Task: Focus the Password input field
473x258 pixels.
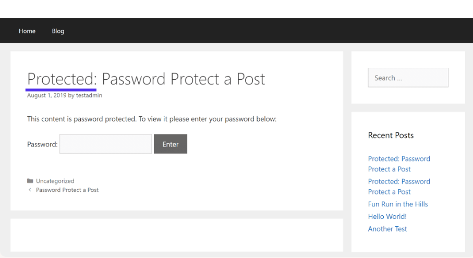Action: 105,144
